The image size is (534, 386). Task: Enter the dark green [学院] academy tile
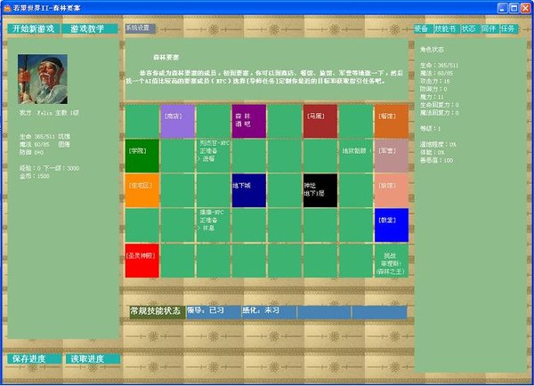coord(142,156)
